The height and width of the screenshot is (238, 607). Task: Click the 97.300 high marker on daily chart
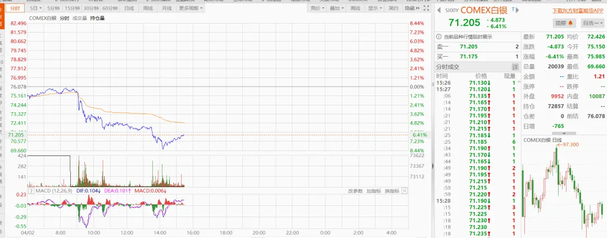(568, 144)
